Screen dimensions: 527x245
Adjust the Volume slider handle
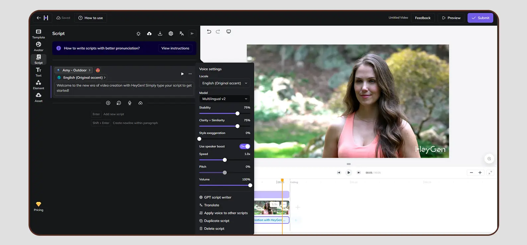(x=250, y=185)
